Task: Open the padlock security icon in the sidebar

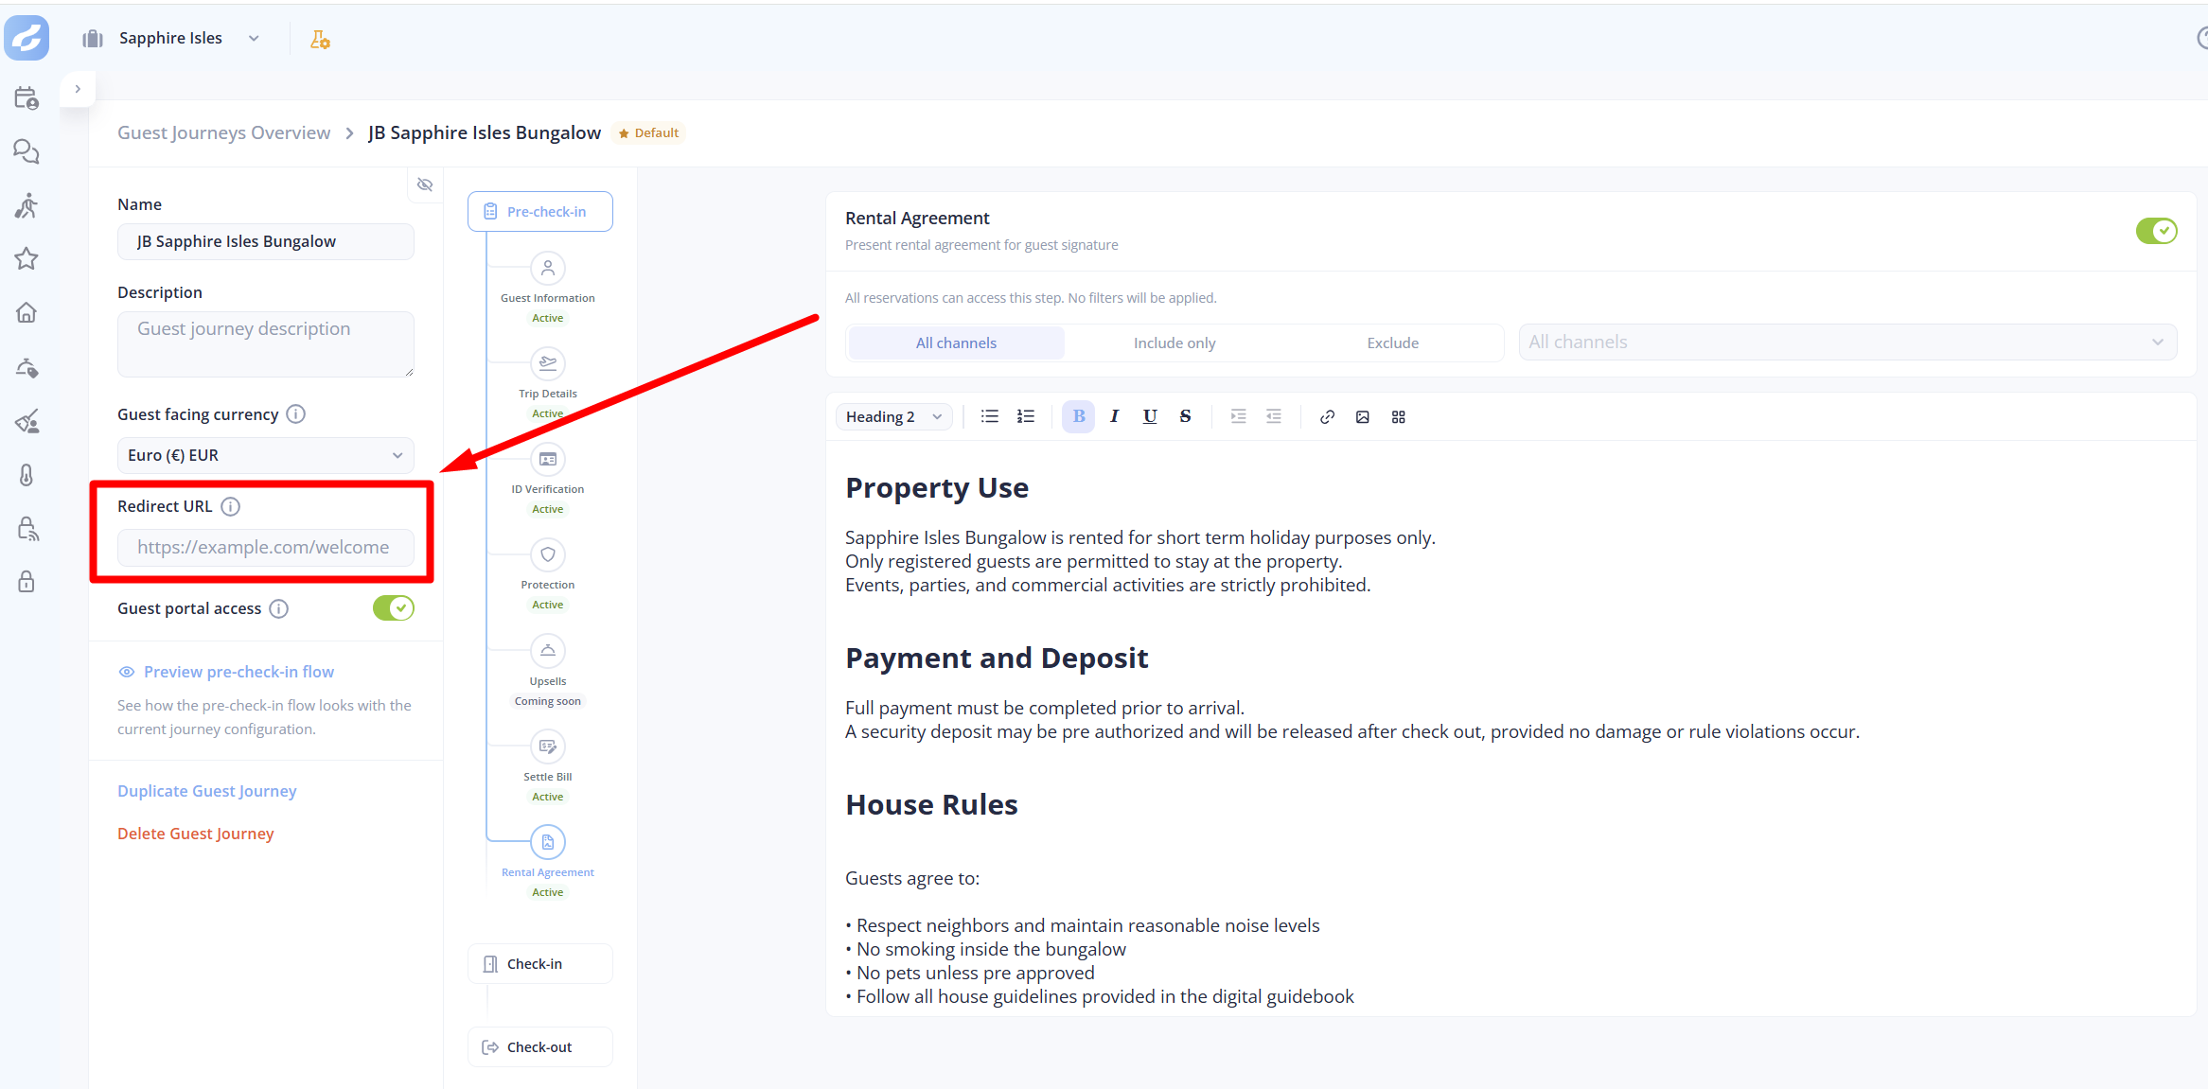Action: 26,581
